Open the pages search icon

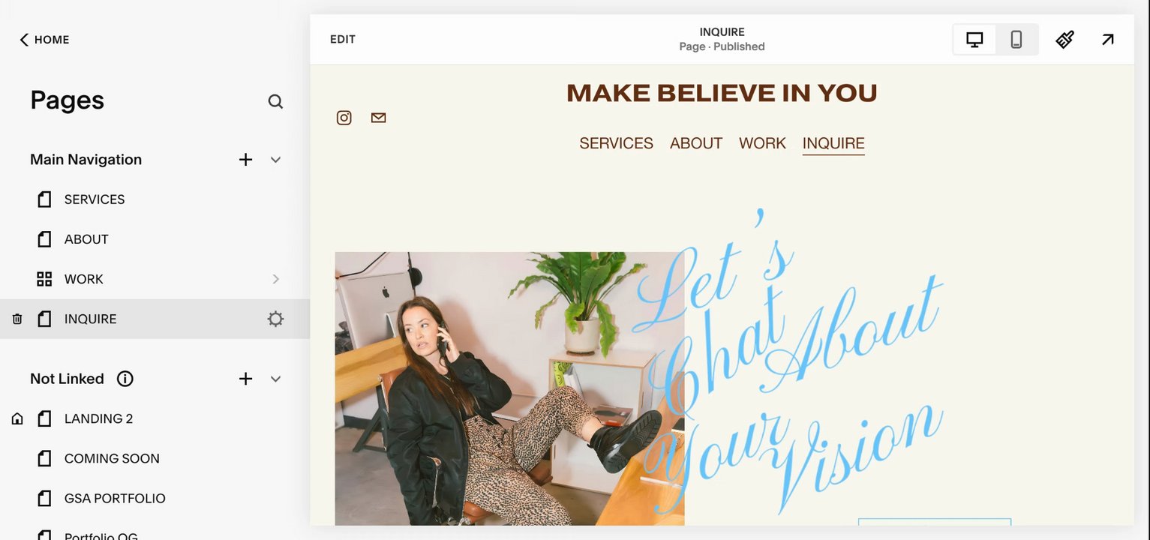[275, 101]
